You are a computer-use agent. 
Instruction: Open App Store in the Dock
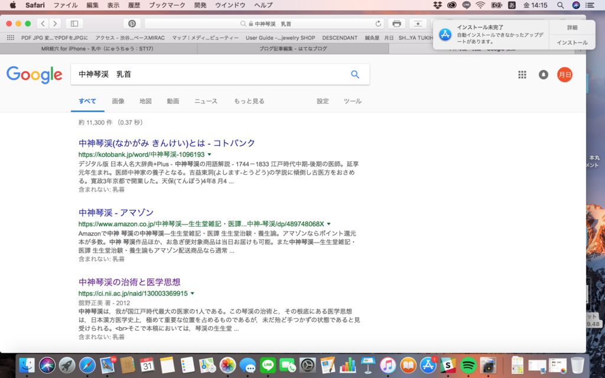pyautogui.click(x=428, y=365)
